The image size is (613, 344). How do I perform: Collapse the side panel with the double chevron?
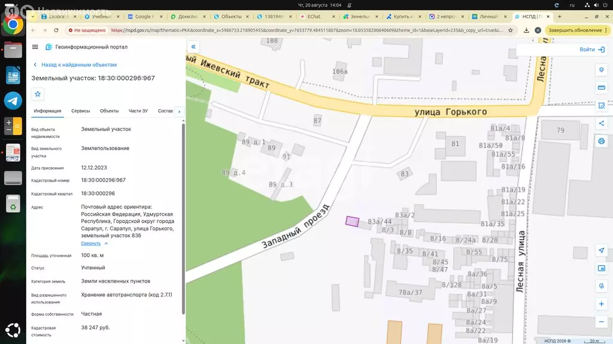coord(193,47)
